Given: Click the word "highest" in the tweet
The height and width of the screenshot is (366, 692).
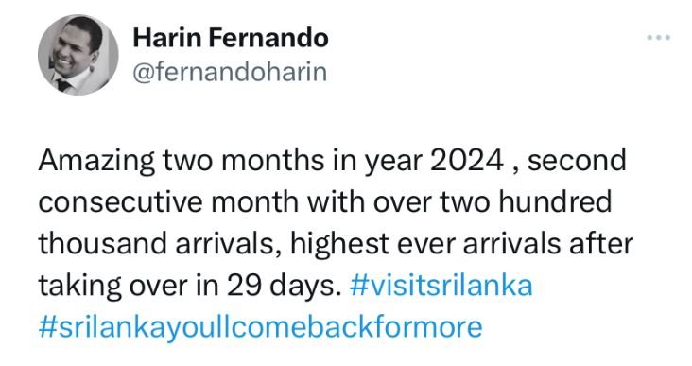Looking at the screenshot, I should (x=339, y=244).
